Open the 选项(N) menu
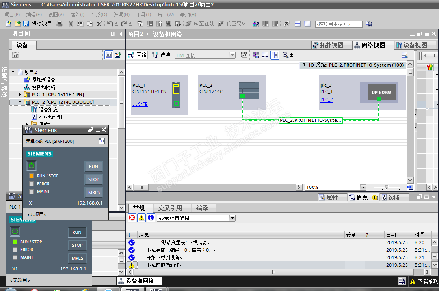The width and height of the screenshot is (439, 291). point(121,15)
